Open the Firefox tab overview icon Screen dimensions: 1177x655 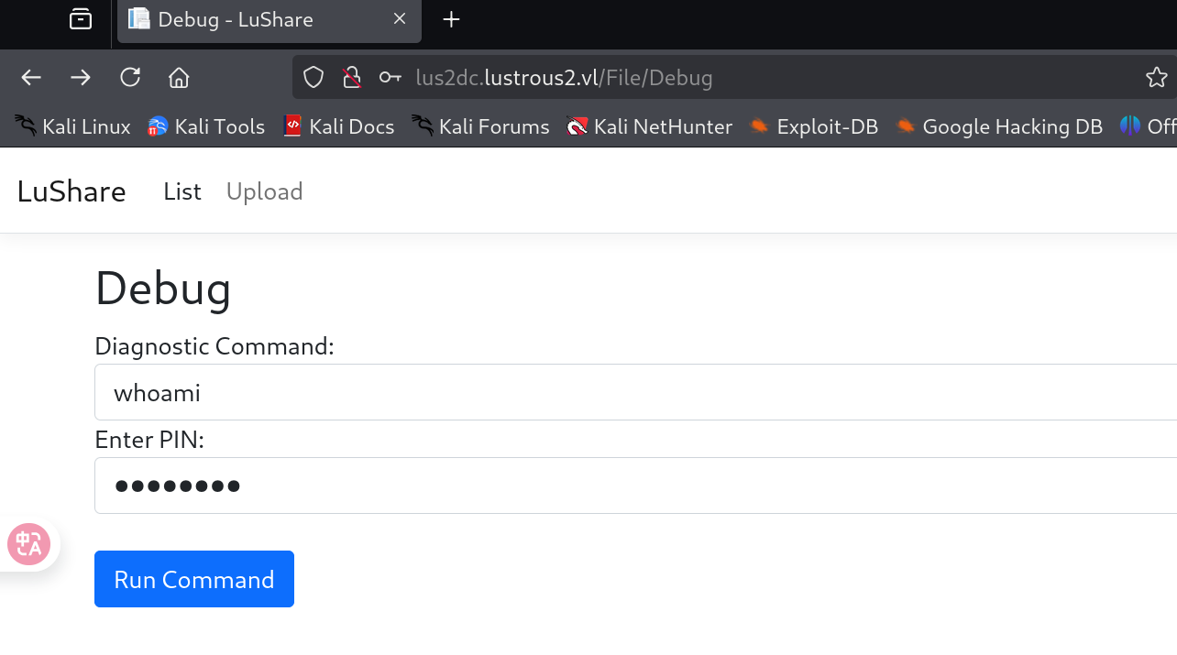[x=81, y=19]
